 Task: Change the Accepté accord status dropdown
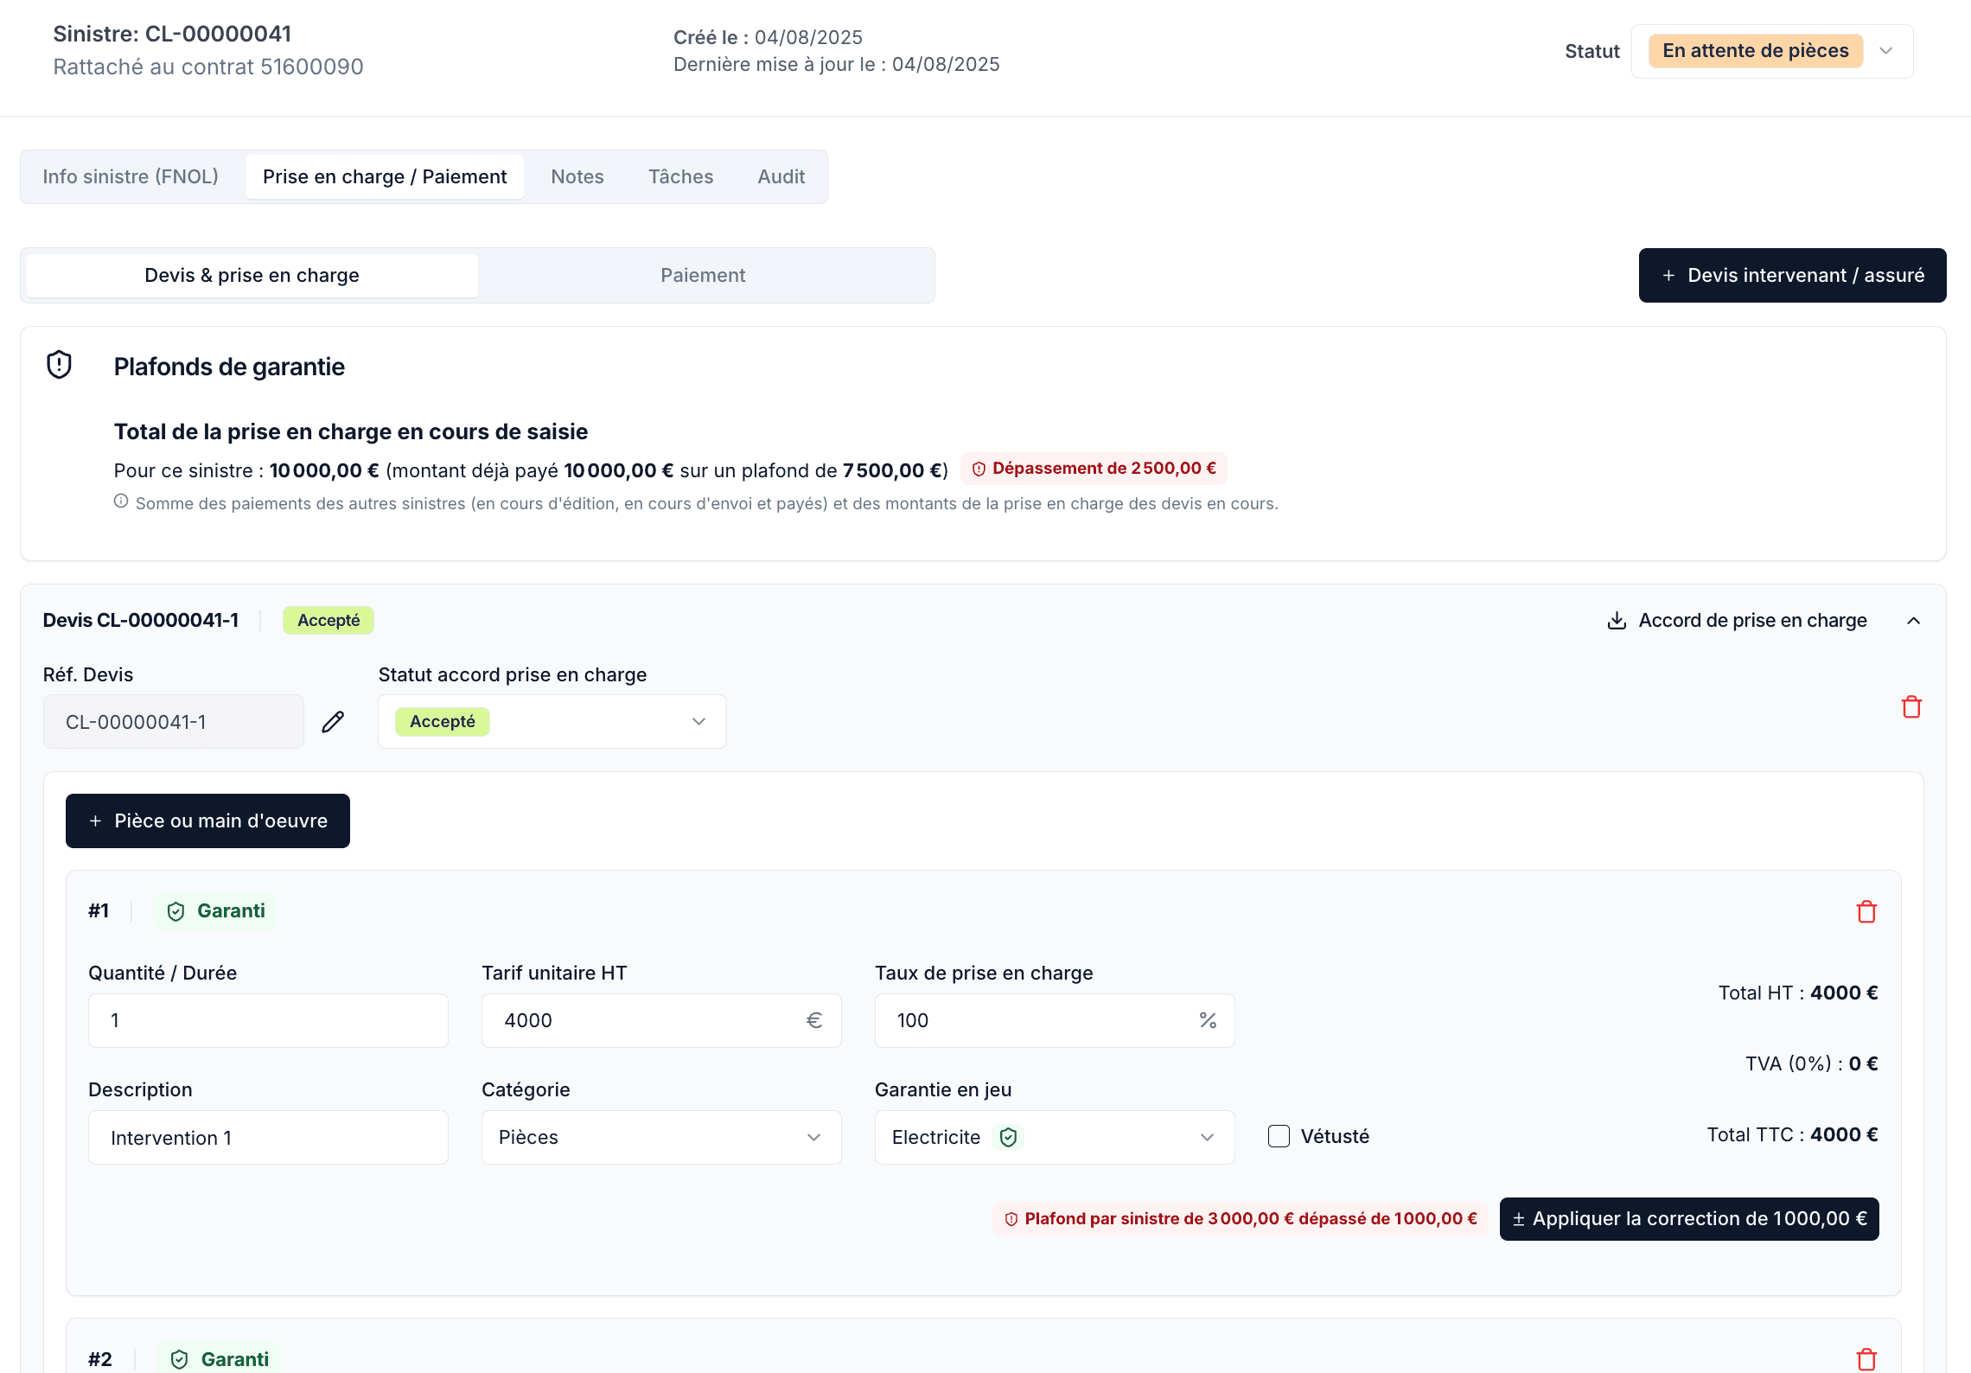click(551, 720)
